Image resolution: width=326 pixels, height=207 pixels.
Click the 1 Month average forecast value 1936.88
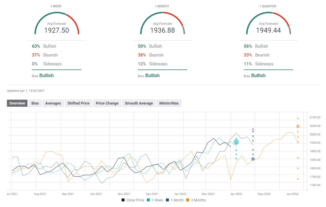[x=162, y=30]
